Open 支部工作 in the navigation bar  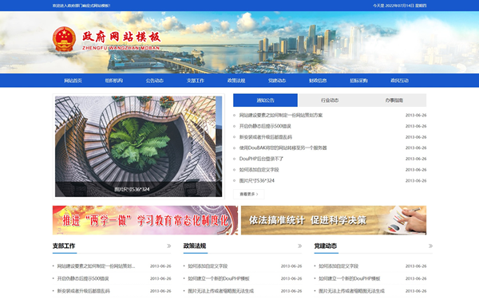(x=196, y=81)
